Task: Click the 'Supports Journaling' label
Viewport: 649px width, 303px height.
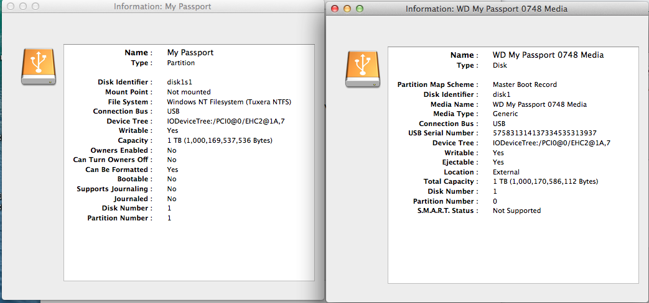Action: coord(114,189)
